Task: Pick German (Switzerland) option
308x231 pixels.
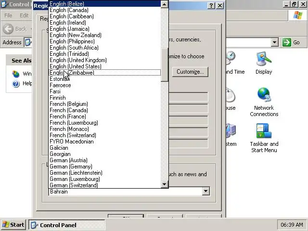Action: [104, 185]
